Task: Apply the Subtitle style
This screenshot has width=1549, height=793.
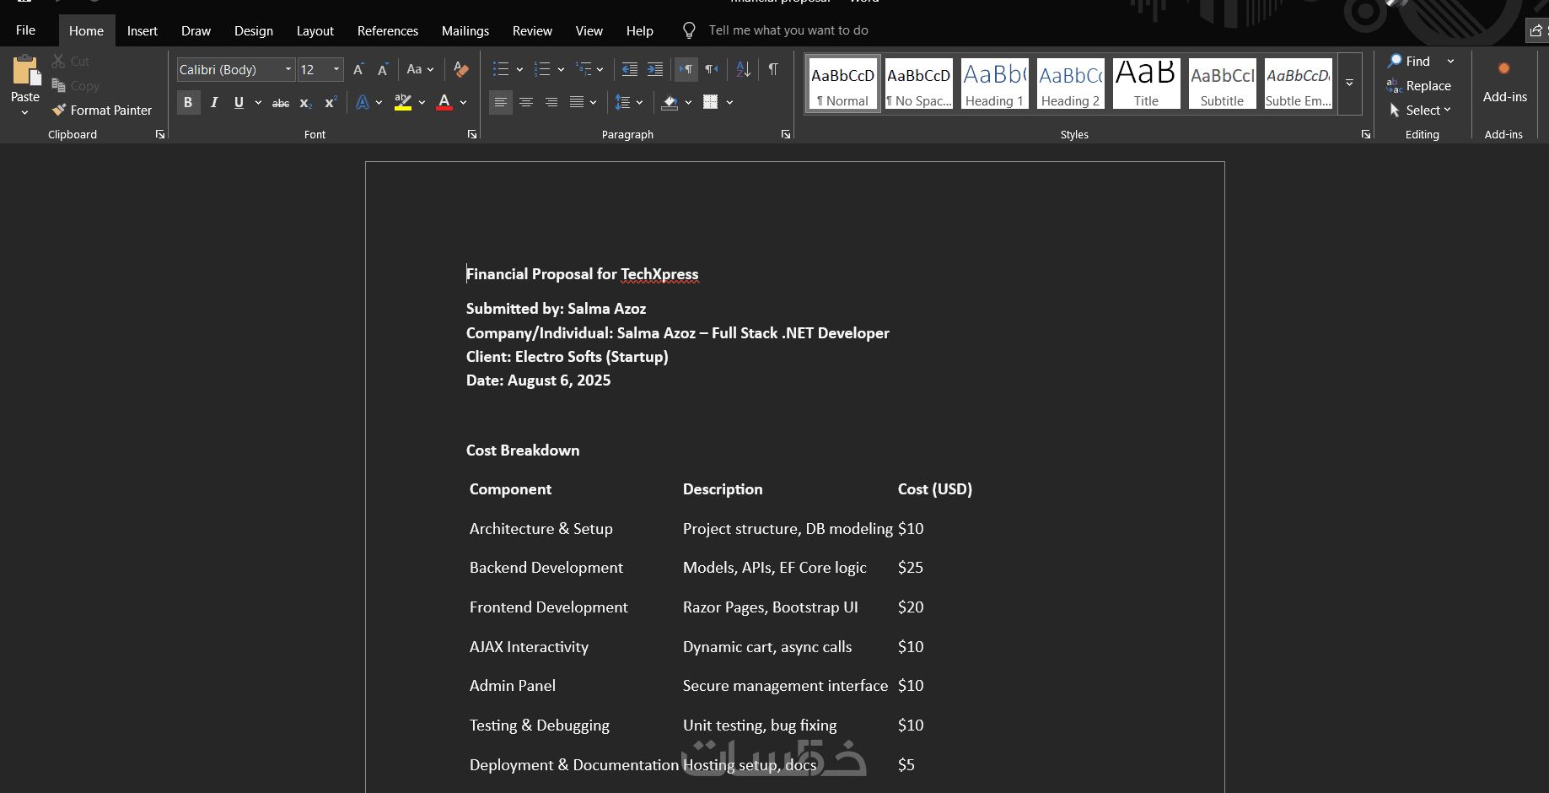Action: pos(1223,84)
